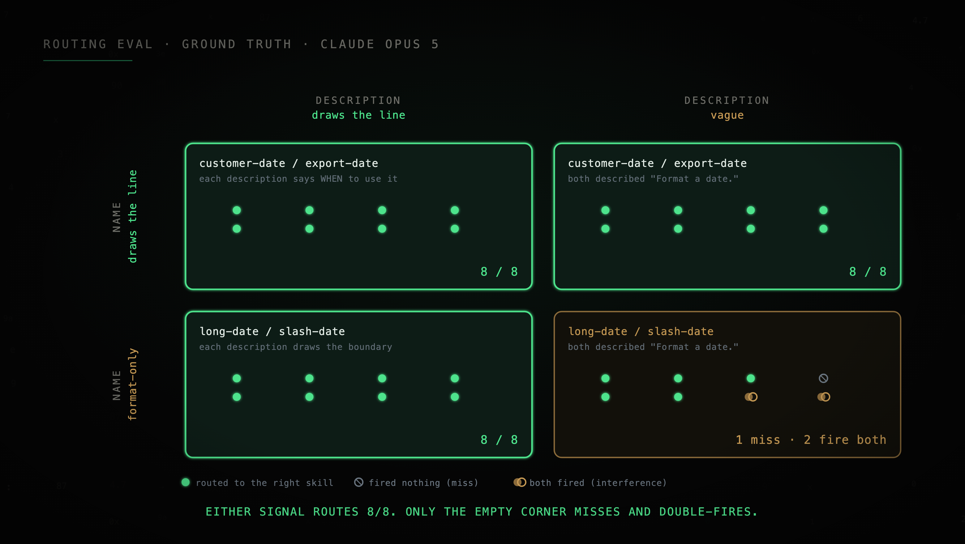Image resolution: width=965 pixels, height=544 pixels.
Task: Click the "GROUND TRUTH" heading text
Action: pos(237,44)
